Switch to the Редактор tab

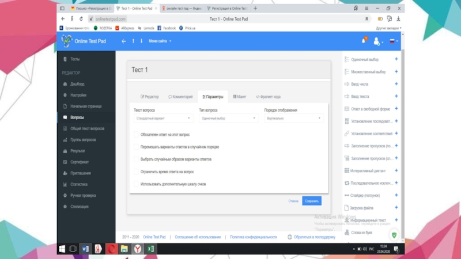tap(150, 97)
